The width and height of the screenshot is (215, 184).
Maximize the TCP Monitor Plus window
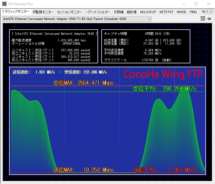(x=196, y=4)
